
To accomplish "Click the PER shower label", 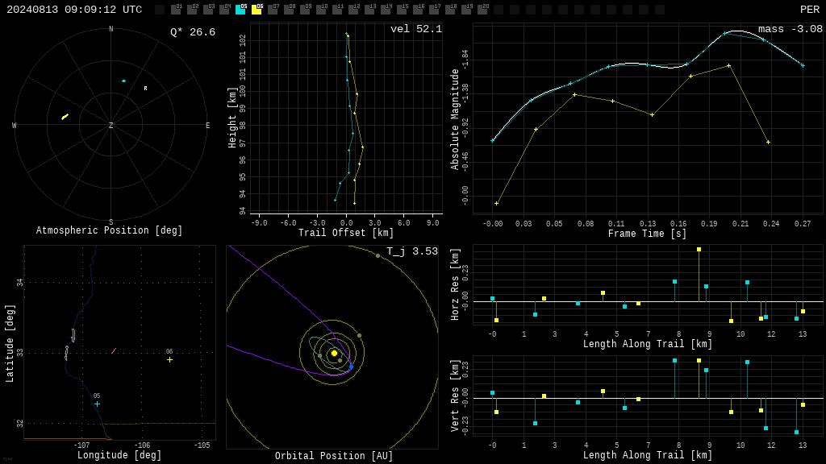I will [x=810, y=10].
